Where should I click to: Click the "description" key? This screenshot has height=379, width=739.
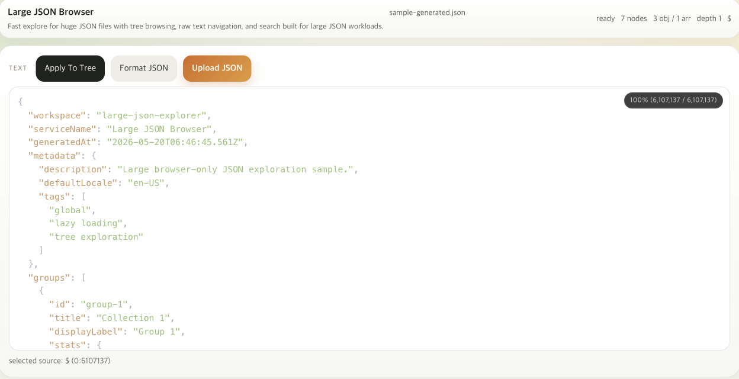coord(73,169)
